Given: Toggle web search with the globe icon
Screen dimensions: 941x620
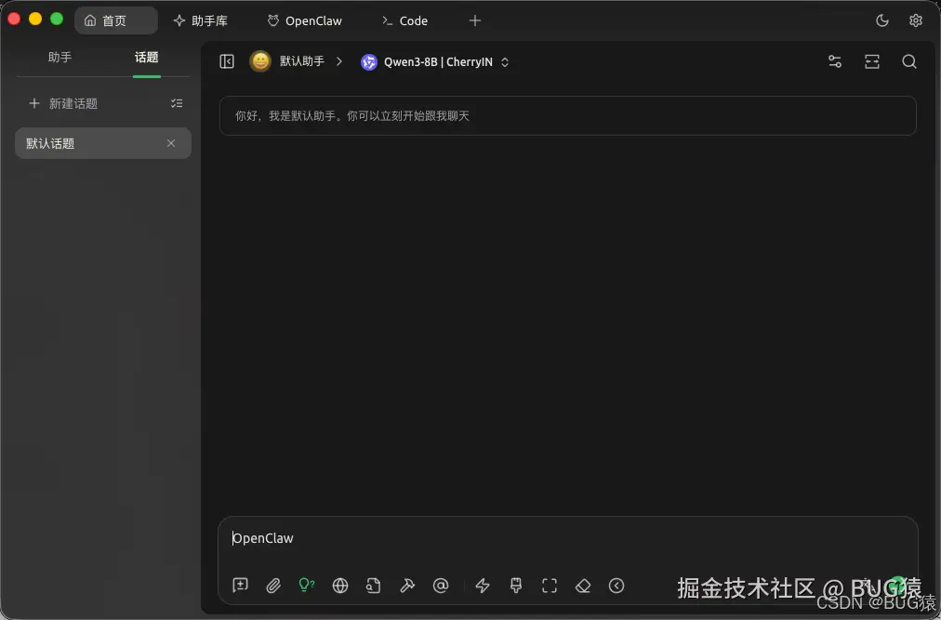Looking at the screenshot, I should pos(340,586).
